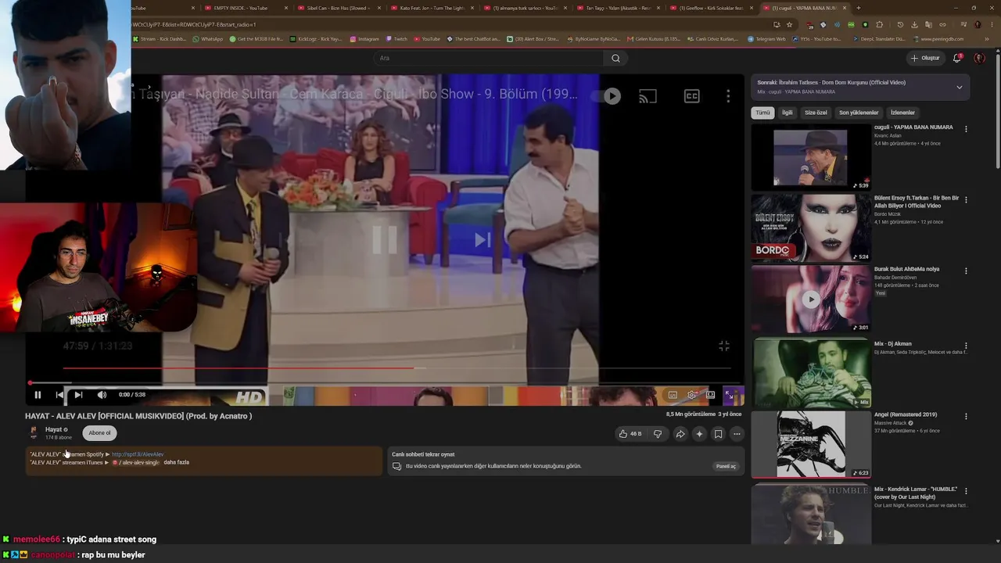Switch to the Sibel Can browser tab
The image size is (1001, 563).
(x=339, y=8)
